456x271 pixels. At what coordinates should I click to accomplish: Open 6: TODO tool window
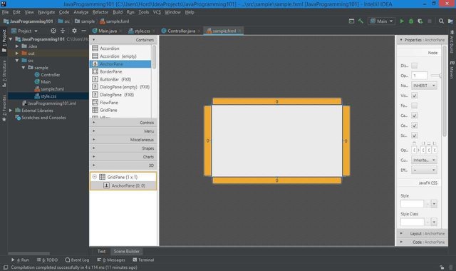[x=47, y=260]
